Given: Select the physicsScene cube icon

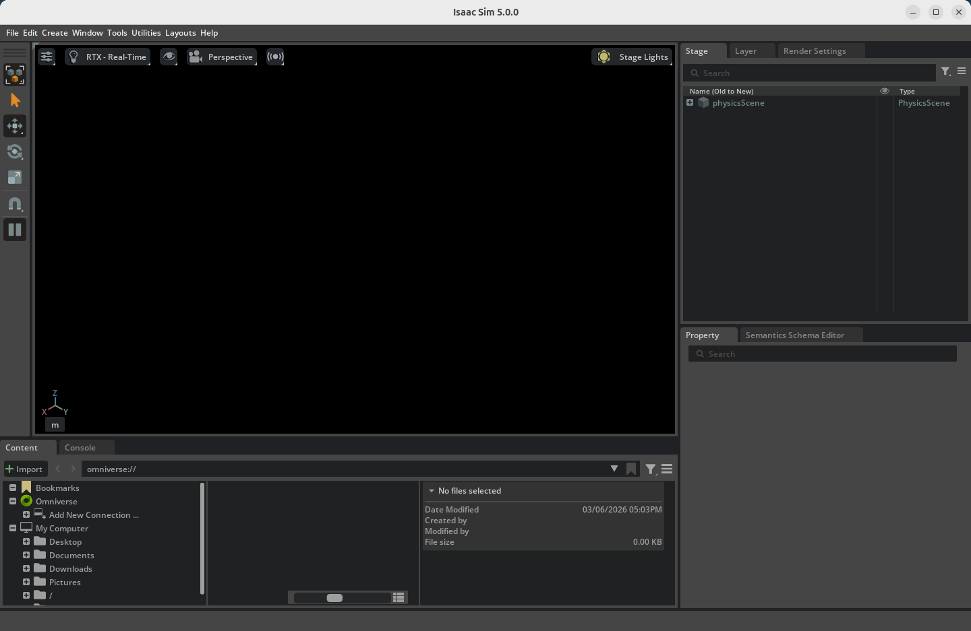Looking at the screenshot, I should point(703,102).
